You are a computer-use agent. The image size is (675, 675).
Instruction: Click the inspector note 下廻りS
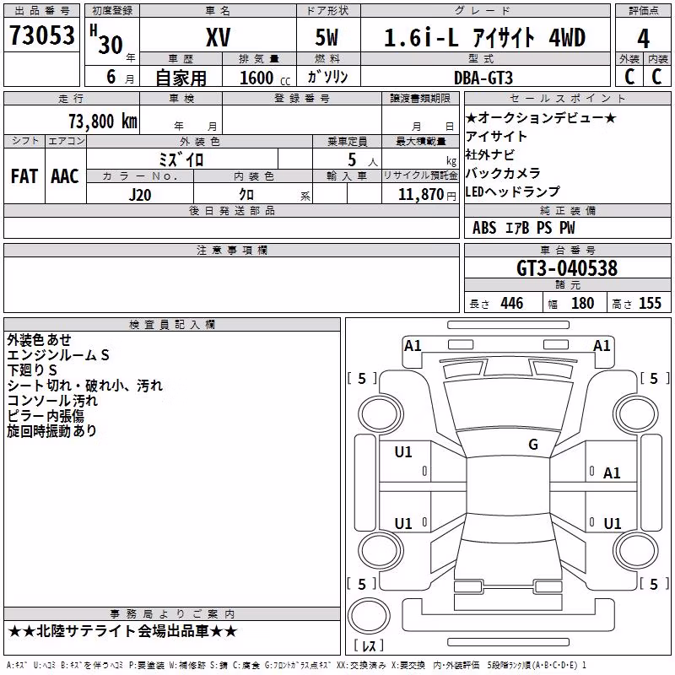[32, 370]
